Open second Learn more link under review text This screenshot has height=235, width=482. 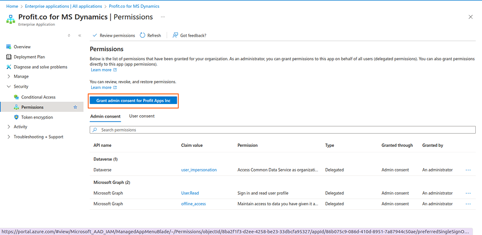[x=101, y=88]
